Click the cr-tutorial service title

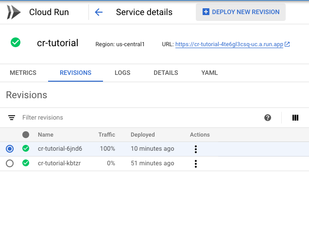point(57,43)
